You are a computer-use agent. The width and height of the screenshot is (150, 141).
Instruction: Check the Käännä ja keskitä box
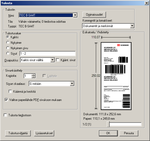[10, 91]
